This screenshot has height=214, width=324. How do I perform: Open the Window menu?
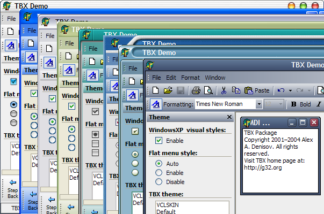215,78
